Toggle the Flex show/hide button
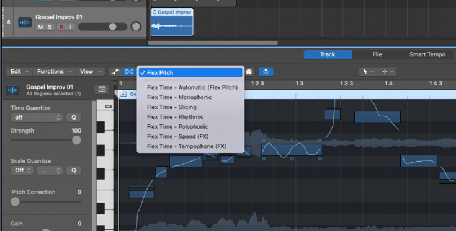The width and height of the screenshot is (456, 231). tap(129, 72)
